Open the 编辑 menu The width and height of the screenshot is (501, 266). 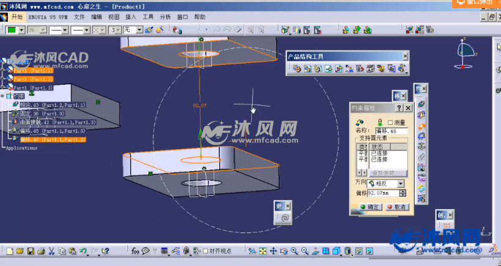coord(97,17)
